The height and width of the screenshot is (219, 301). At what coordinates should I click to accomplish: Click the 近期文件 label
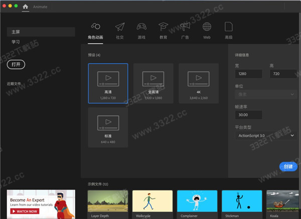click(14, 84)
